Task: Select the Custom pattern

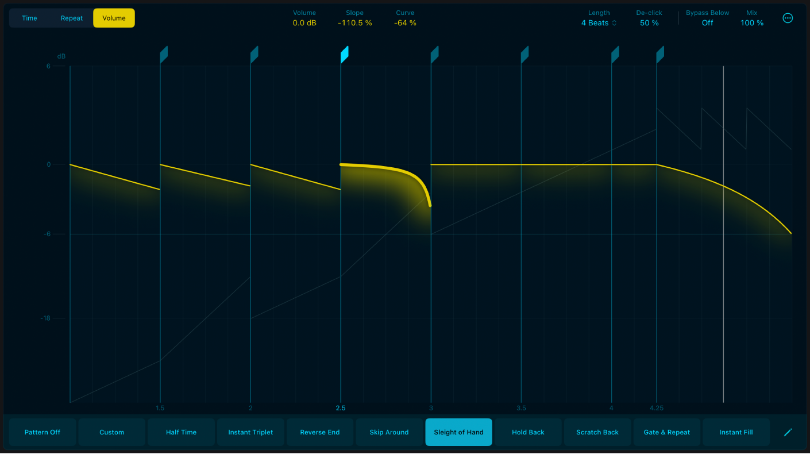Action: click(x=111, y=432)
